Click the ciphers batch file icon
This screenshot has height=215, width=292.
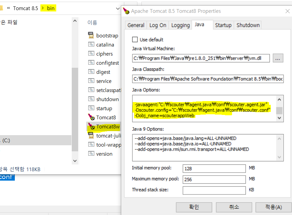click(91, 54)
